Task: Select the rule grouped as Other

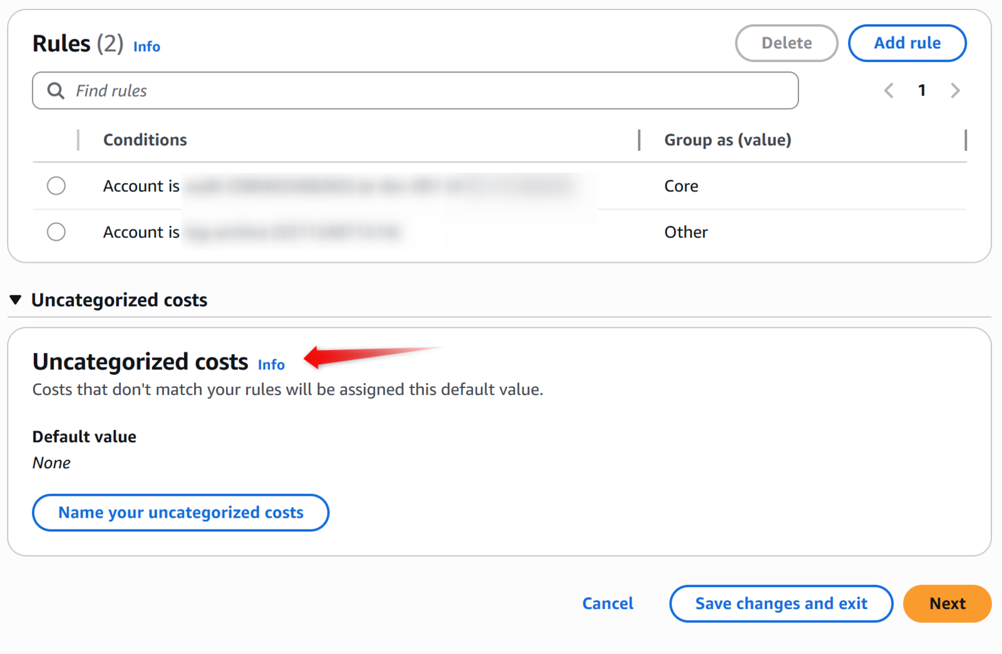Action: coord(56,232)
